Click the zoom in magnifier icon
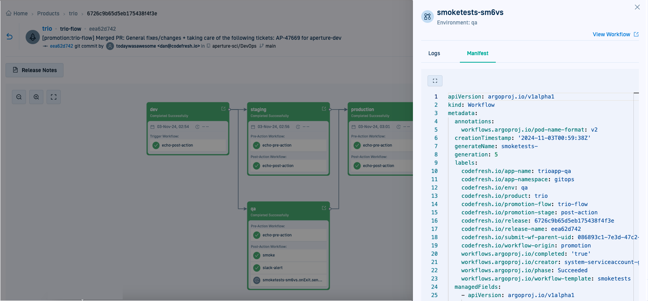 36,97
